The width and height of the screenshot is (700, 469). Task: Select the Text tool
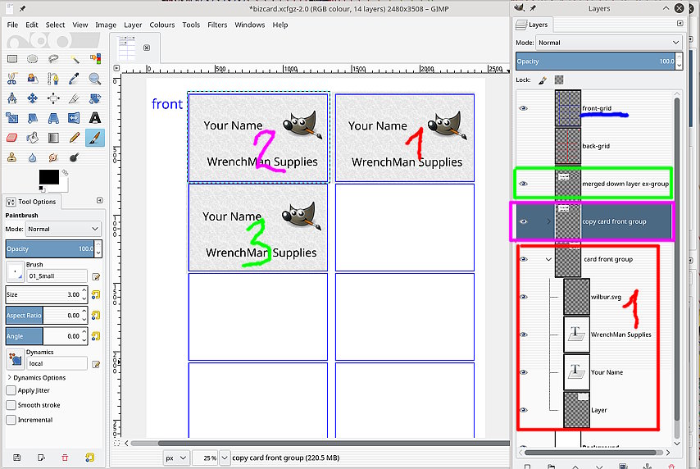tap(95, 119)
